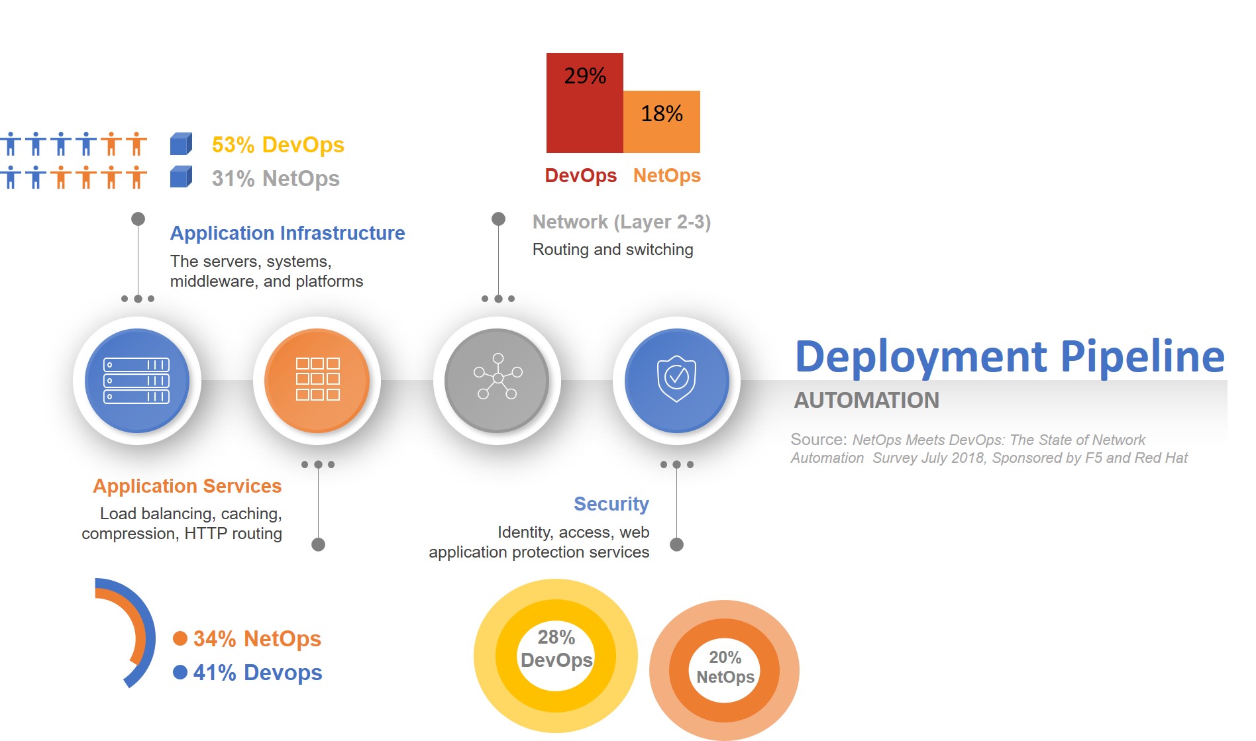Screen dimensions: 1256x741
Task: Click the Network (Layer 2-3) heading
Action: pos(621,222)
